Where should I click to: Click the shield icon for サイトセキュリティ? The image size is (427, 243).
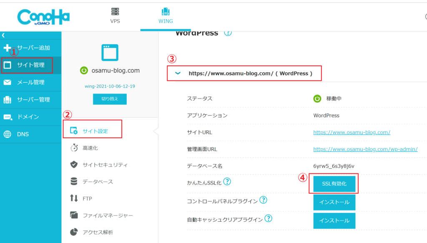click(x=74, y=165)
